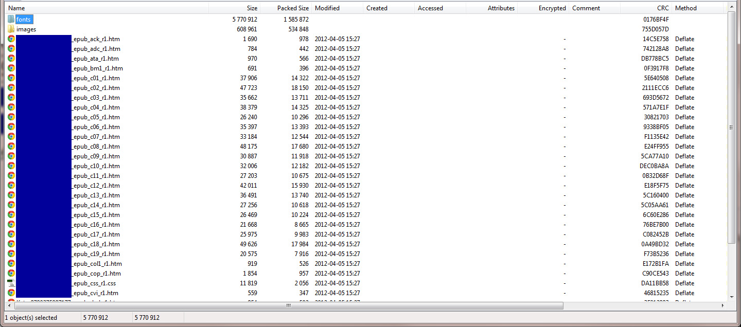Select the images folder icon
This screenshot has height=327, width=741.
11,29
